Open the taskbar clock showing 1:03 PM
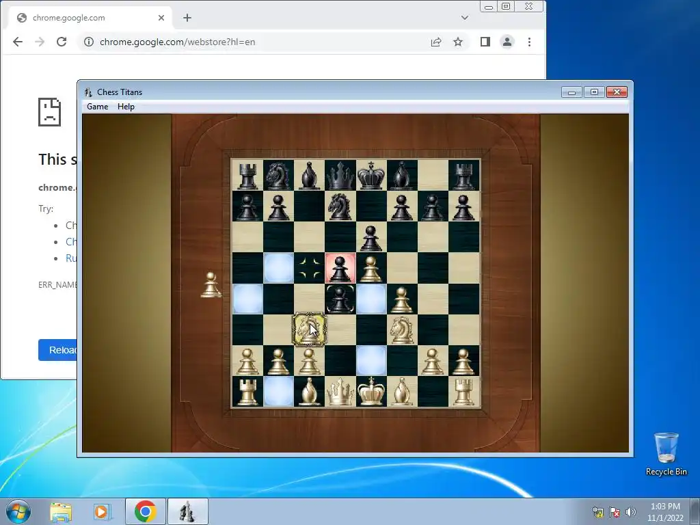 (665, 512)
